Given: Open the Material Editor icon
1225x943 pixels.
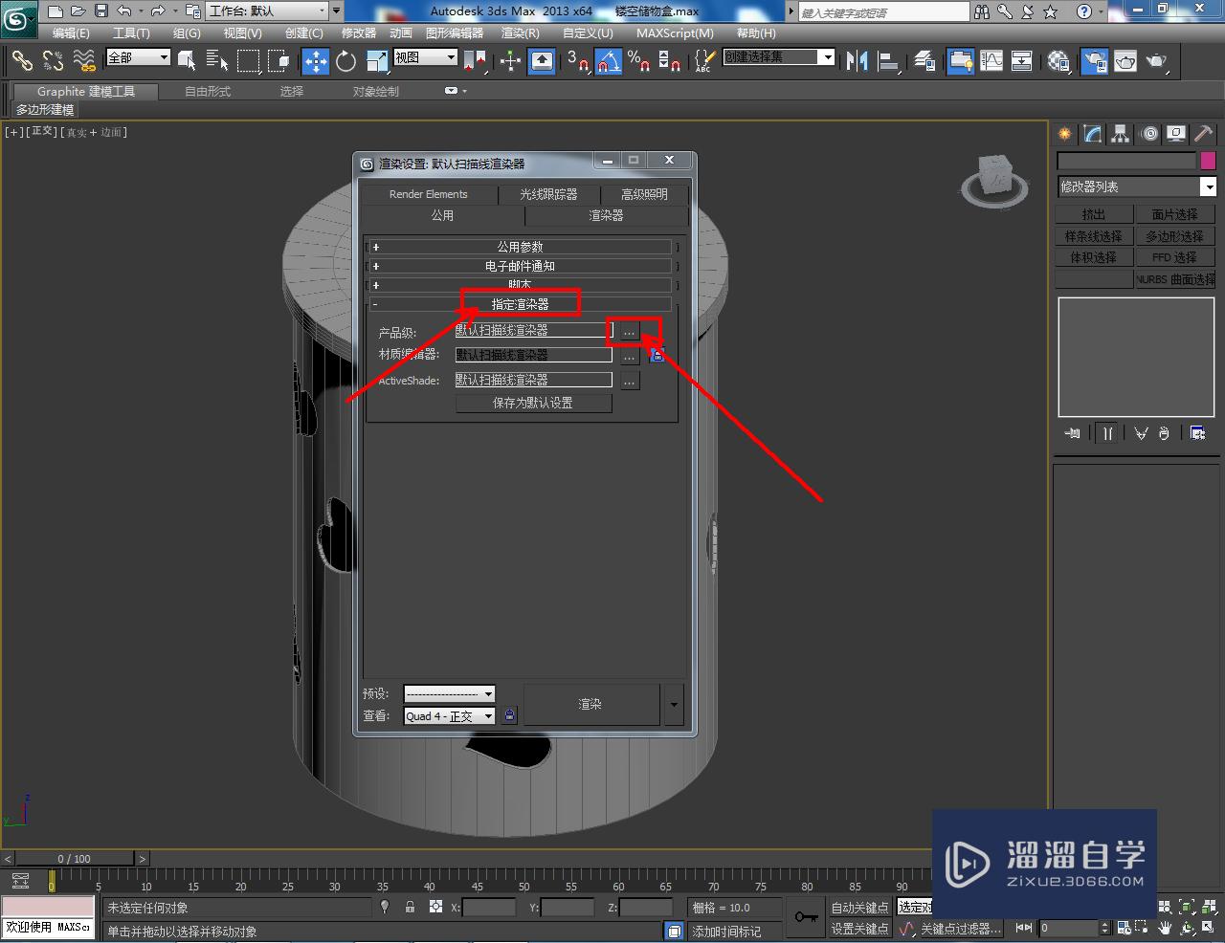Looking at the screenshot, I should point(1058,61).
